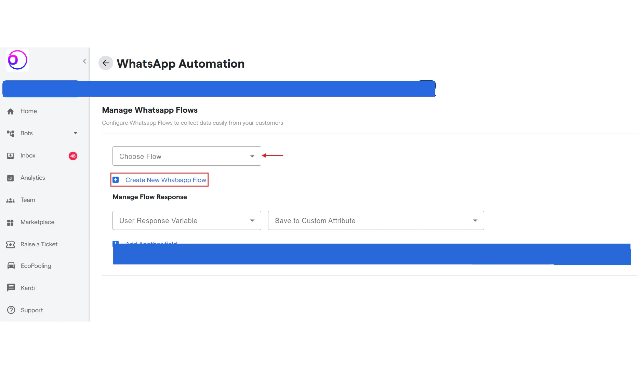Open Analytics in the sidebar
This screenshot has width=638, height=369.
point(33,178)
